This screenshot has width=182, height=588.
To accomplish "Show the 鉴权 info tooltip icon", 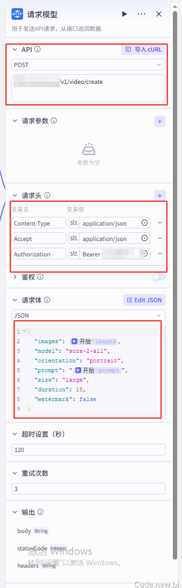I will click(x=40, y=277).
